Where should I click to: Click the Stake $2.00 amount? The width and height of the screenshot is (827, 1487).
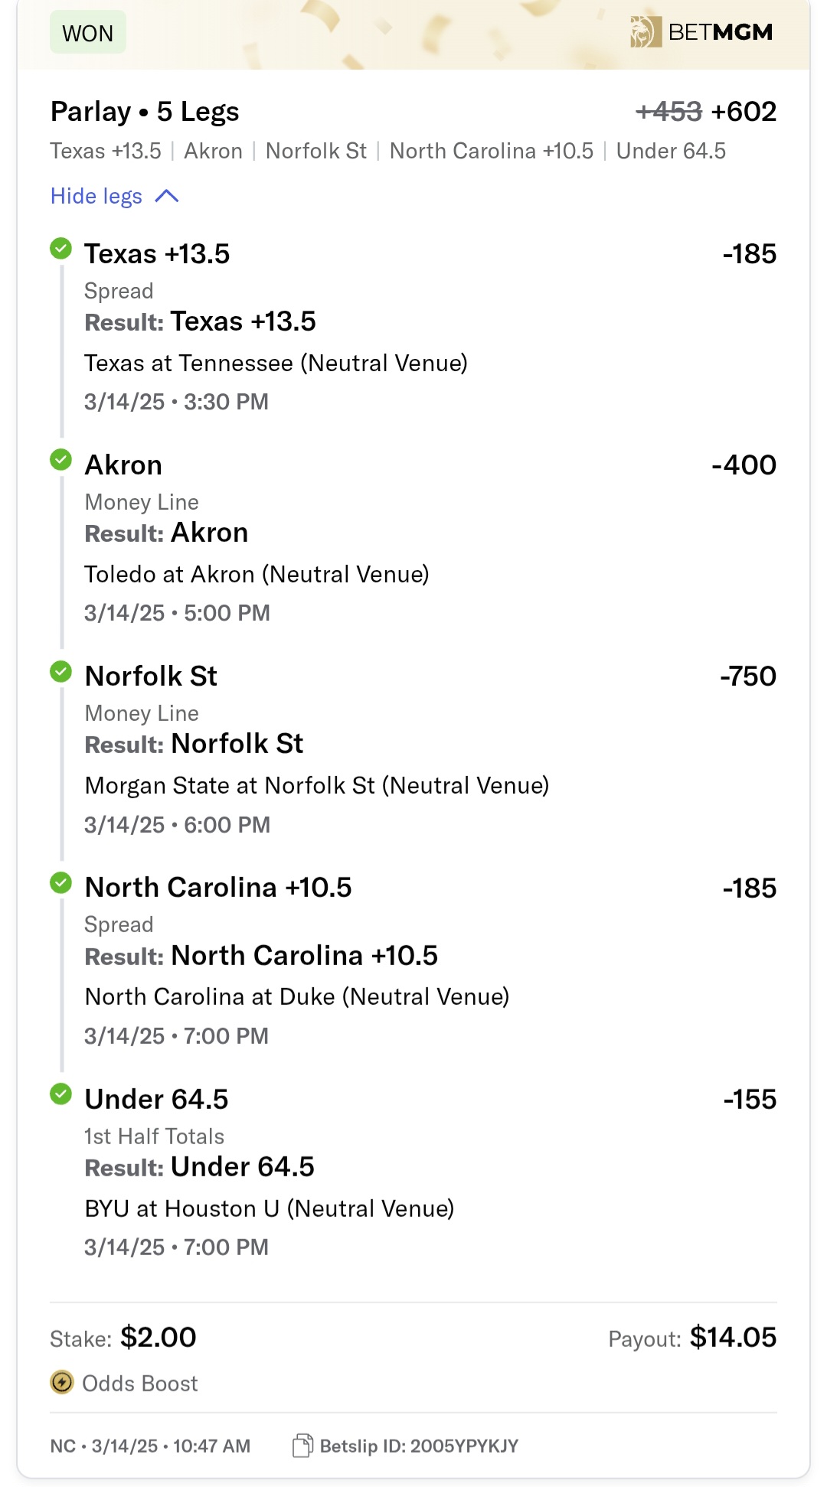tap(158, 1337)
